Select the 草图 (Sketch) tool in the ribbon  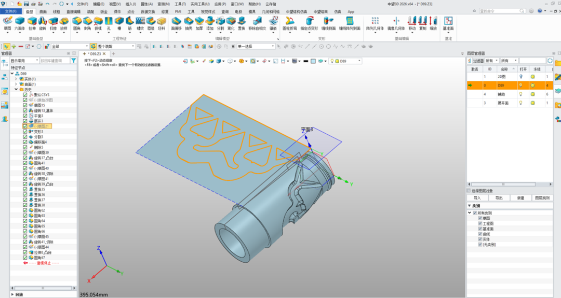[7, 21]
